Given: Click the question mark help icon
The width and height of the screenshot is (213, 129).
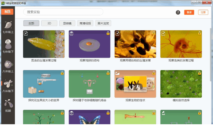Looking at the screenshot, I should click(x=178, y=12).
